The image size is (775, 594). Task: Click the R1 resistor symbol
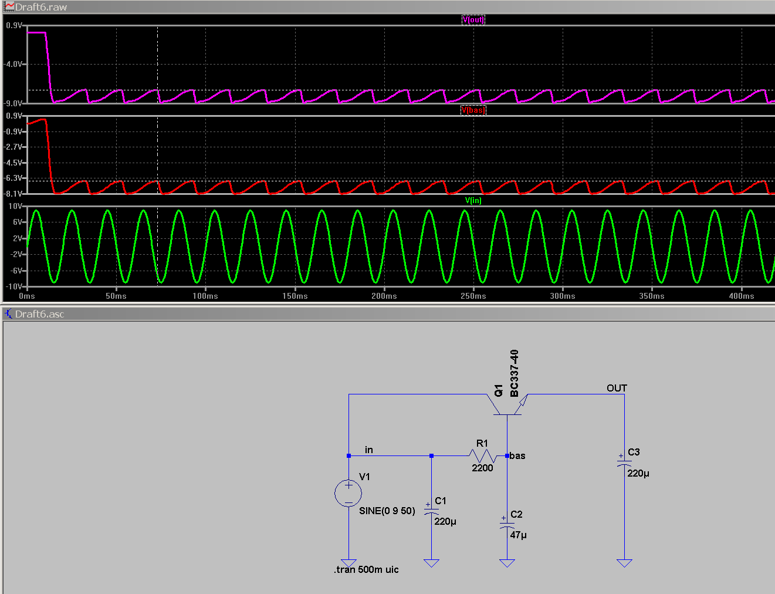tap(482, 455)
